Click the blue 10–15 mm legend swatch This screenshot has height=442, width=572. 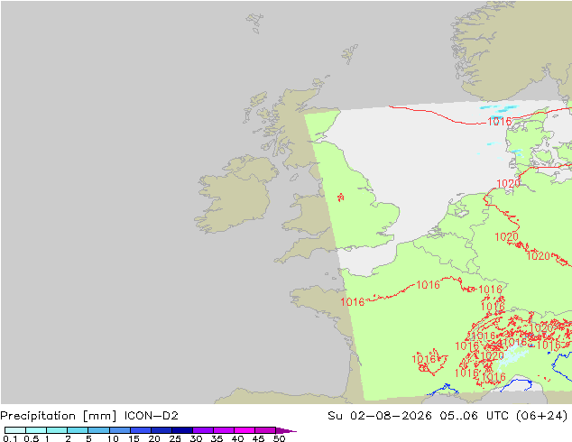pos(120,430)
